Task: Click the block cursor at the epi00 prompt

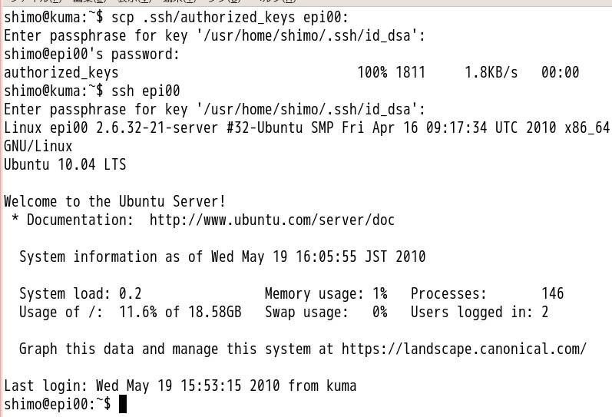Action: [x=123, y=404]
